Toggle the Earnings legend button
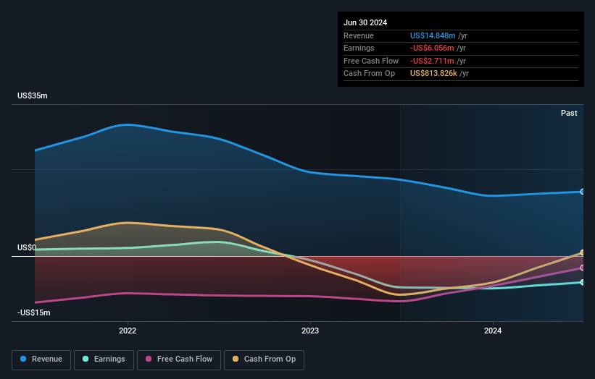 tap(104, 359)
